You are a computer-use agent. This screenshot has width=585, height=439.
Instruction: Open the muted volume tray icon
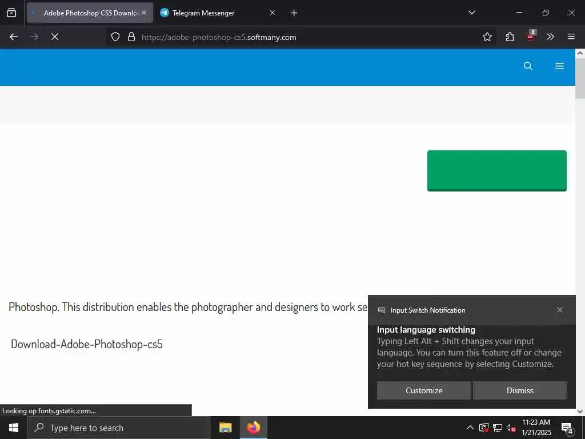coord(511,428)
